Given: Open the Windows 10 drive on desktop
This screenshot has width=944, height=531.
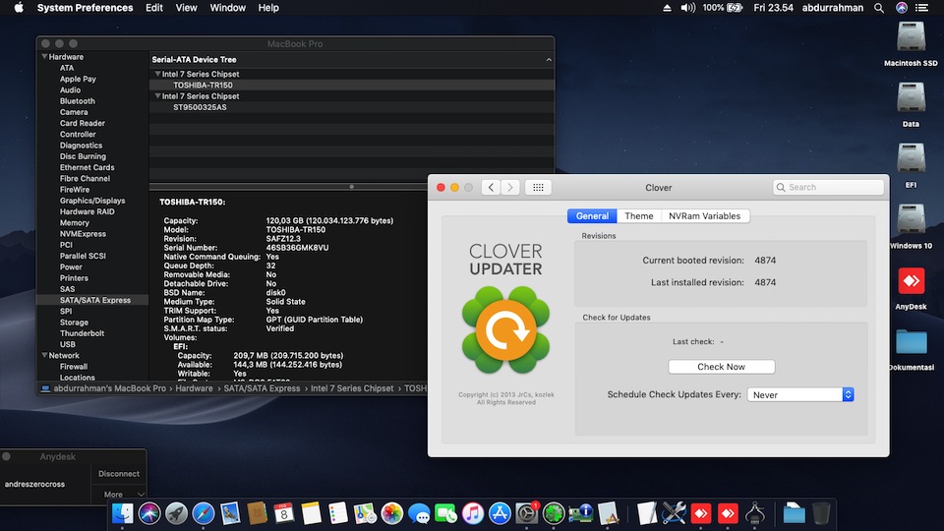Looking at the screenshot, I should tap(911, 220).
